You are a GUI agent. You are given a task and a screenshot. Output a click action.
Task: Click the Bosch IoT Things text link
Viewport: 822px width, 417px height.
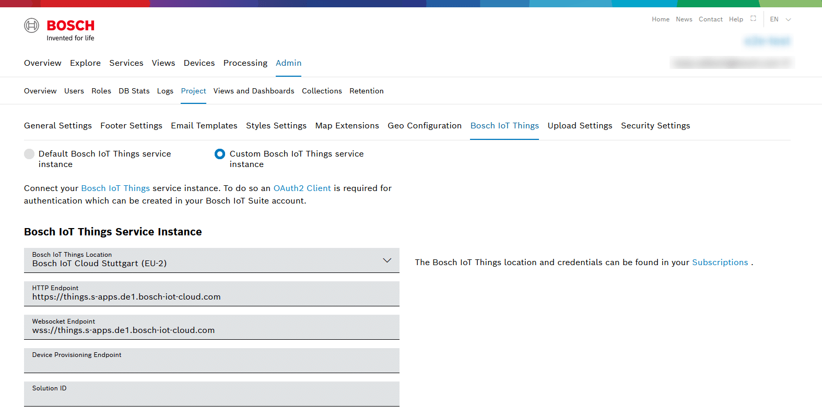click(x=115, y=188)
